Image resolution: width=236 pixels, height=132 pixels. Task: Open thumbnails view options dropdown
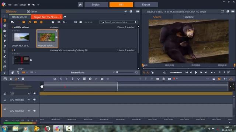(x=27, y=73)
